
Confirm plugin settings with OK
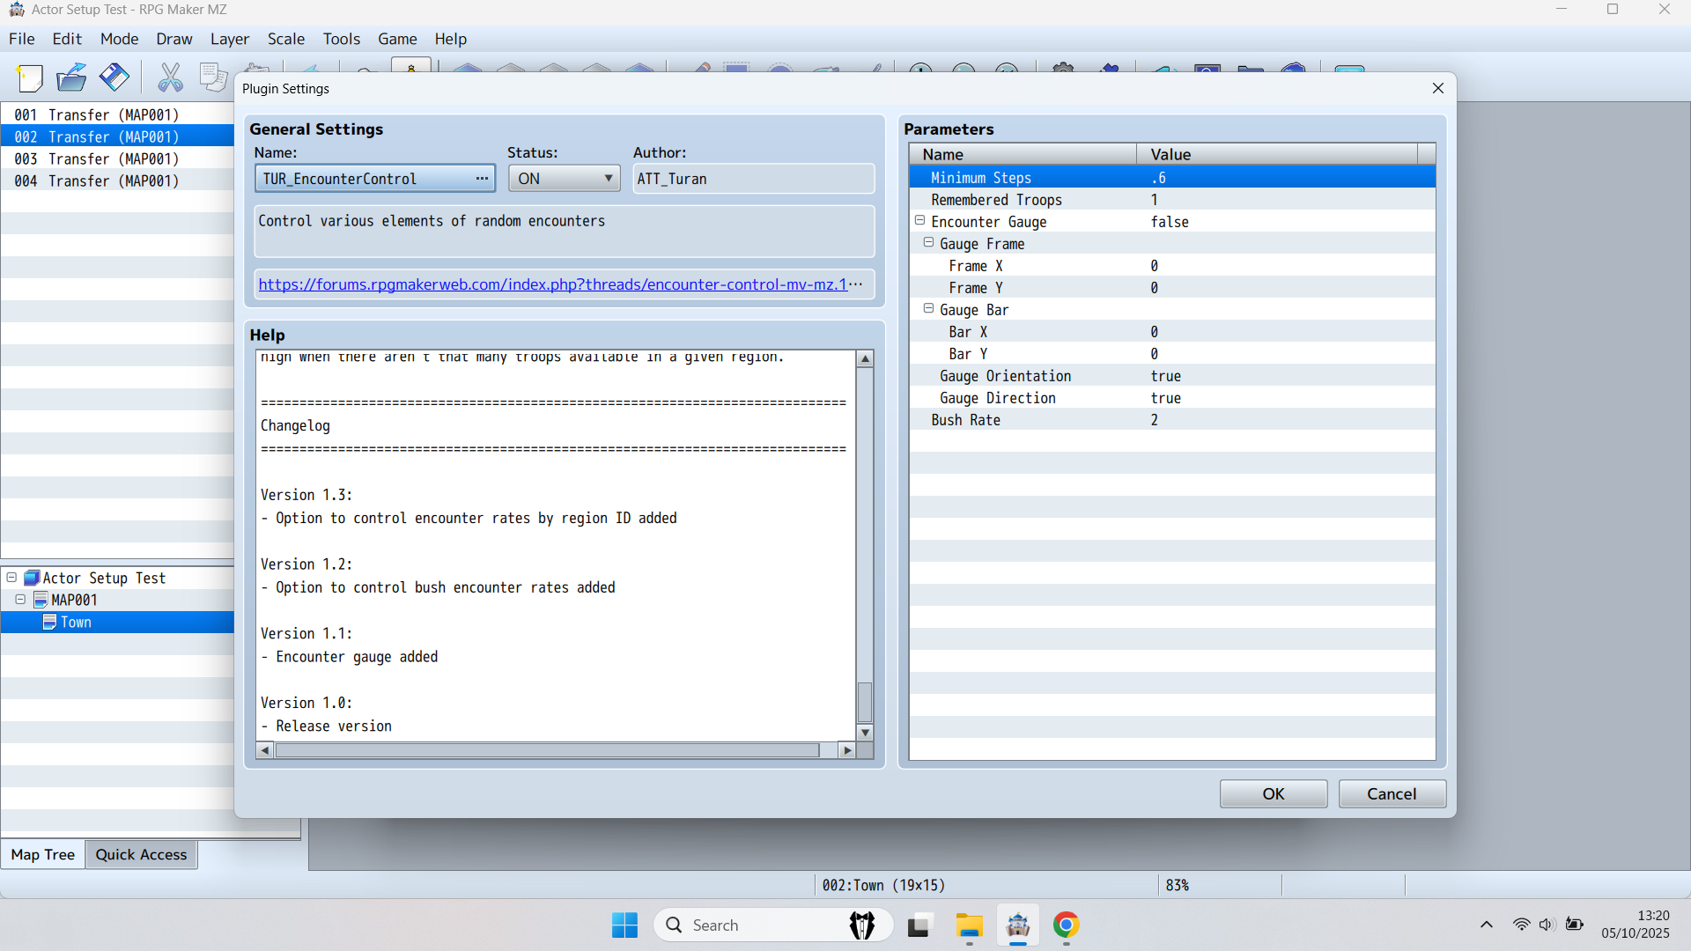click(x=1274, y=793)
